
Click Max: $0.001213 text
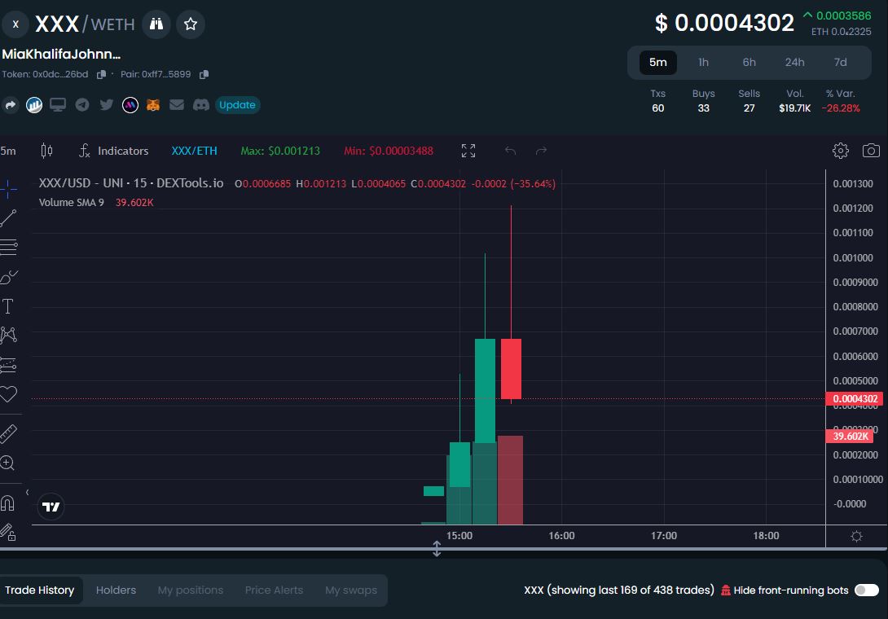[280, 151]
